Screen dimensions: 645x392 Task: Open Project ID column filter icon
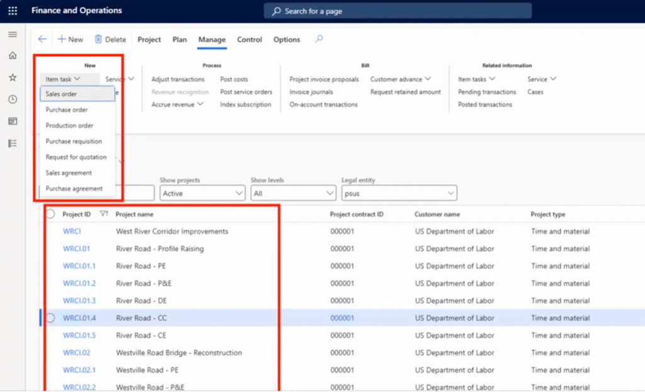[104, 215]
